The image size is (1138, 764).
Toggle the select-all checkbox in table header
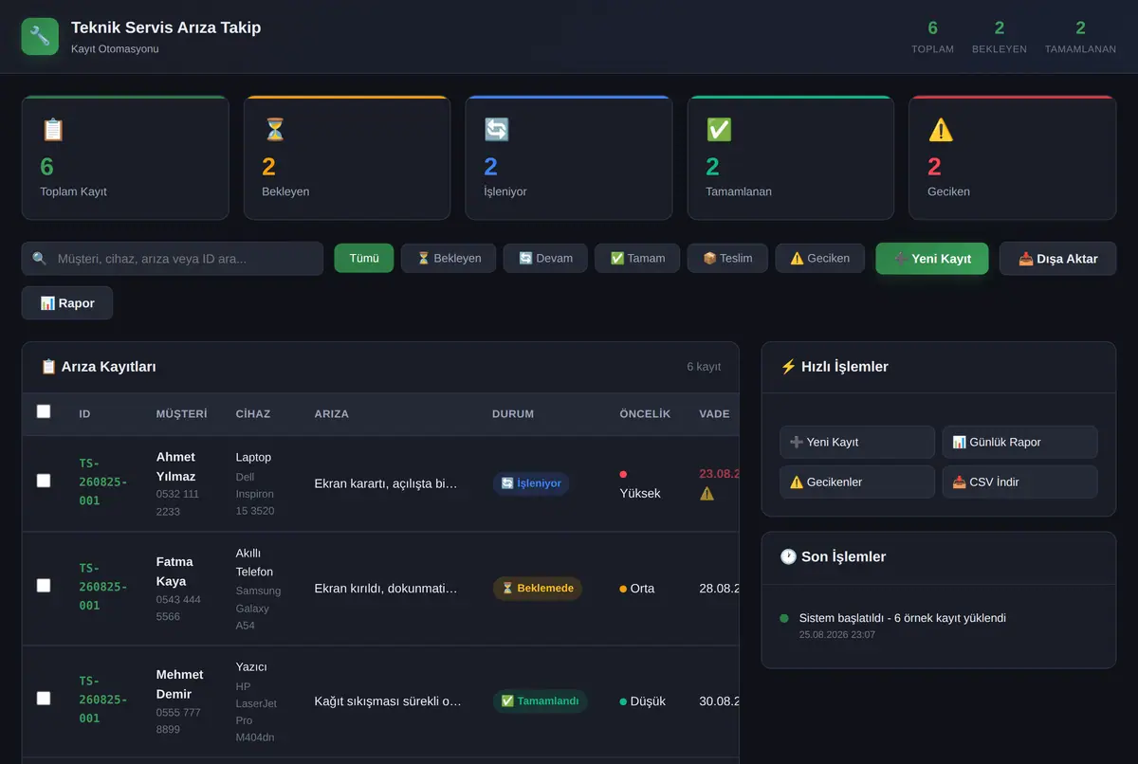[x=44, y=411]
